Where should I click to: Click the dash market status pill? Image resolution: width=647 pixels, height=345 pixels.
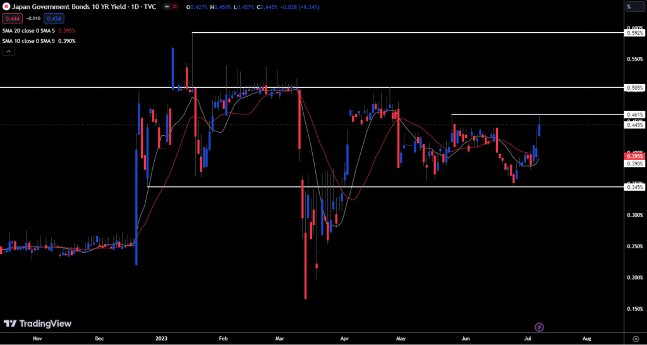(x=166, y=8)
